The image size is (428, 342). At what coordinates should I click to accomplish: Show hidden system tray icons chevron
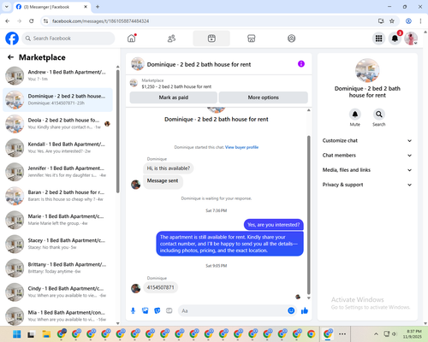click(x=376, y=333)
